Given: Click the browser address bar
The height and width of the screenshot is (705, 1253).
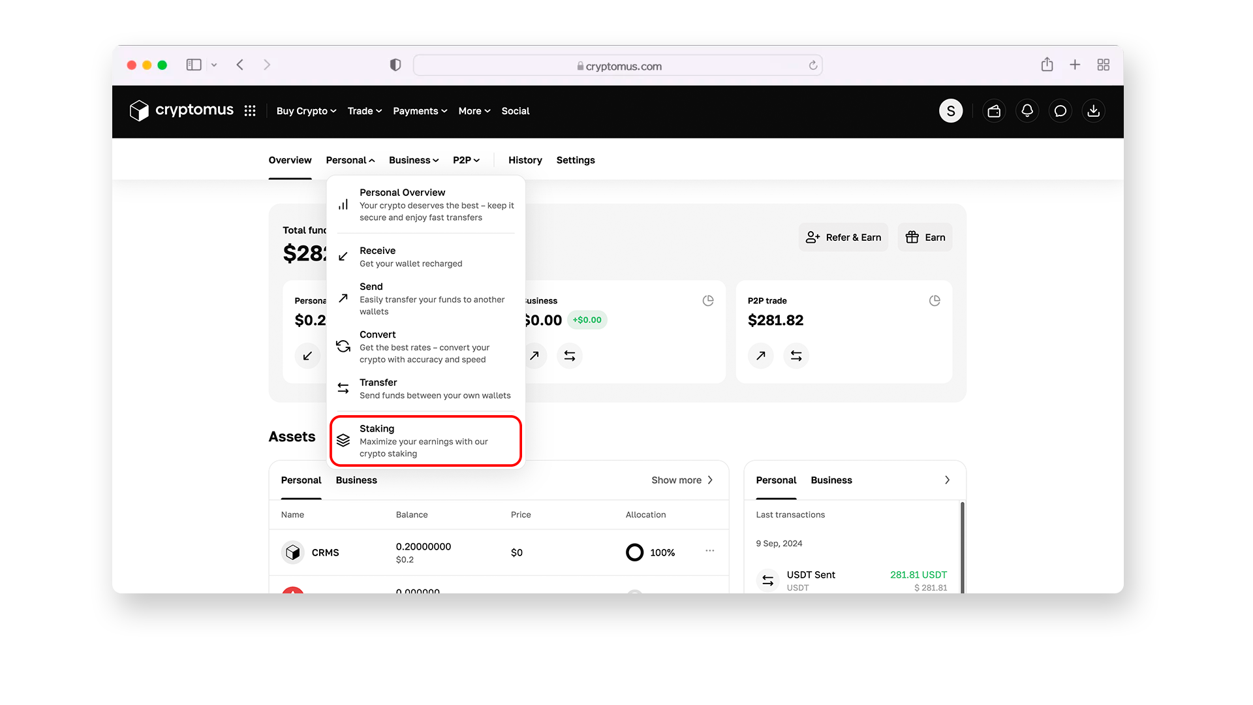Looking at the screenshot, I should (x=618, y=65).
